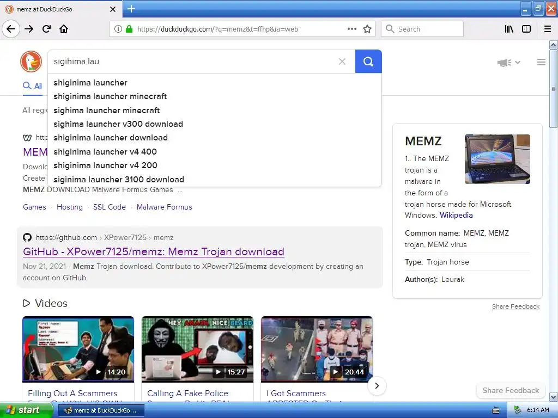Click the page scrollbar up arrow
Viewport: 558px width, 418px height.
point(554,45)
